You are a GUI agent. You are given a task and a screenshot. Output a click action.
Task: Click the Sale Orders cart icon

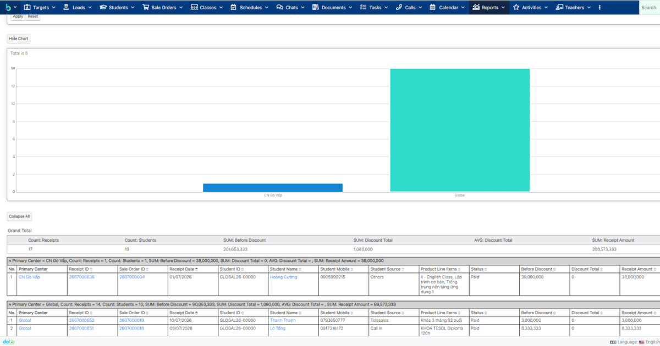pos(146,7)
